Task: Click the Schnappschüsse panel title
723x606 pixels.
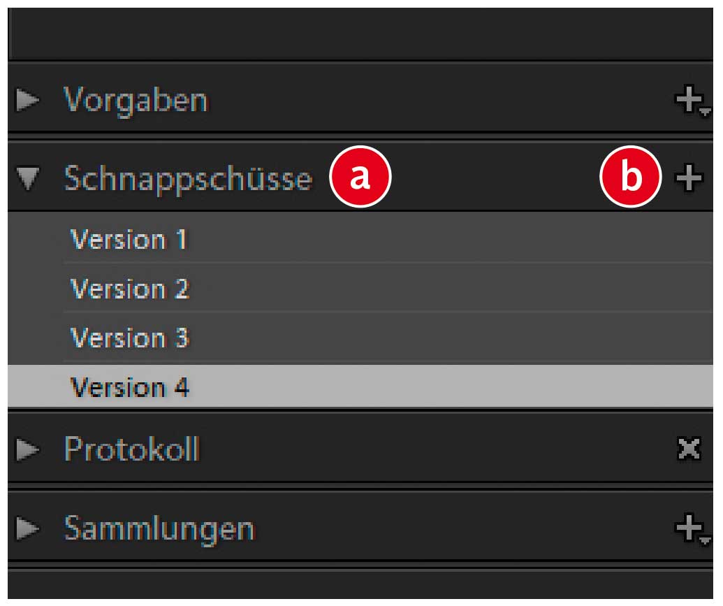Action: coord(187,179)
